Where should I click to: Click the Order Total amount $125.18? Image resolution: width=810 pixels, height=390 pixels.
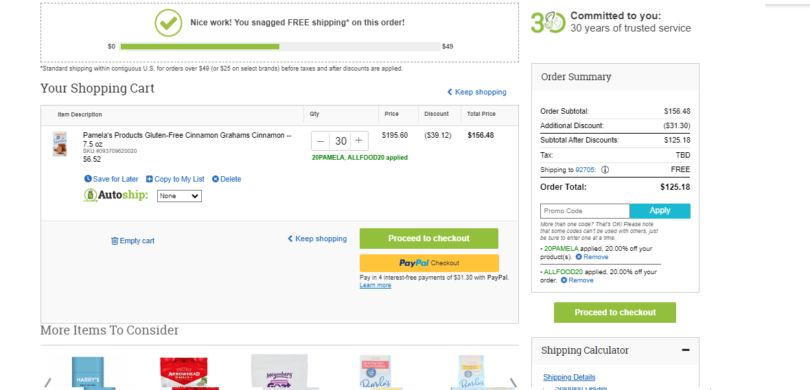675,187
